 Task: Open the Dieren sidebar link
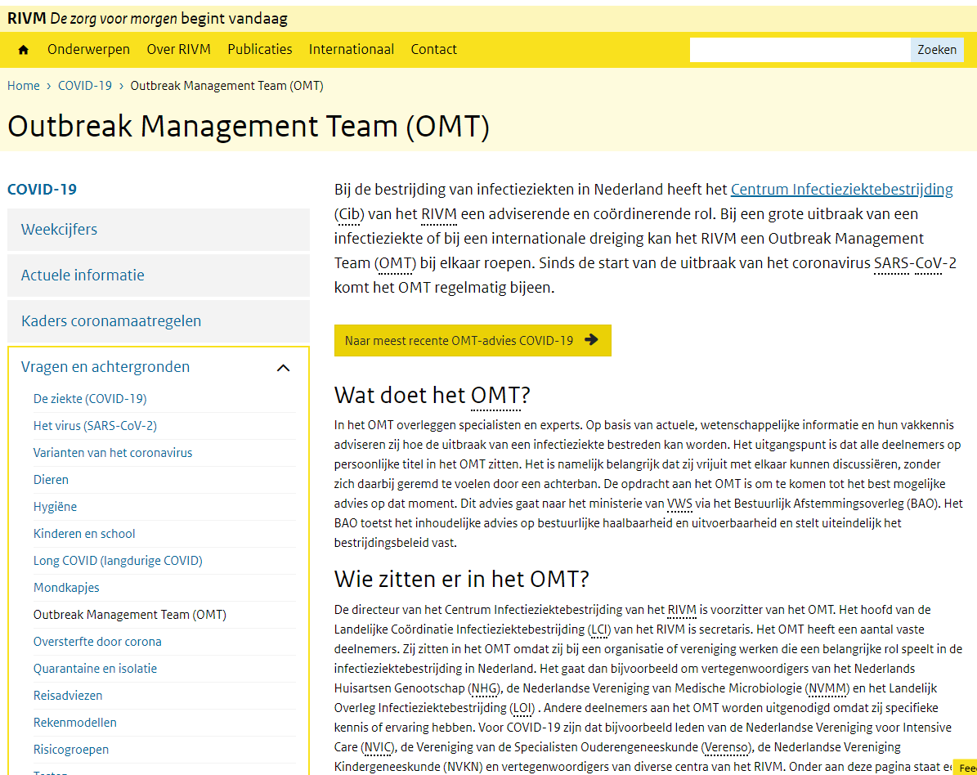click(x=51, y=480)
